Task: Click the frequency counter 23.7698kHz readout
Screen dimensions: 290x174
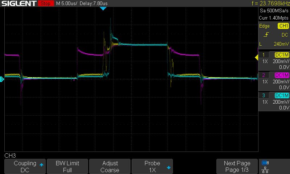Action: 271,3
